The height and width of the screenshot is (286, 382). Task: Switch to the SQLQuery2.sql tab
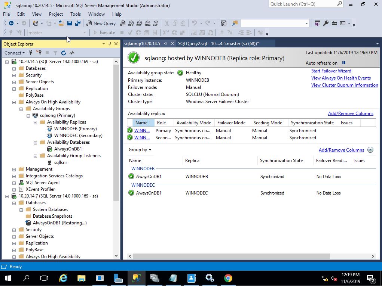pyautogui.click(x=218, y=44)
